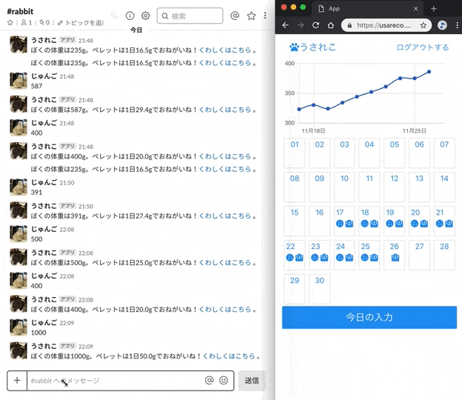462x400 pixels.
Task: Open くわしくはこちら link in 1000g message
Action: 229,356
